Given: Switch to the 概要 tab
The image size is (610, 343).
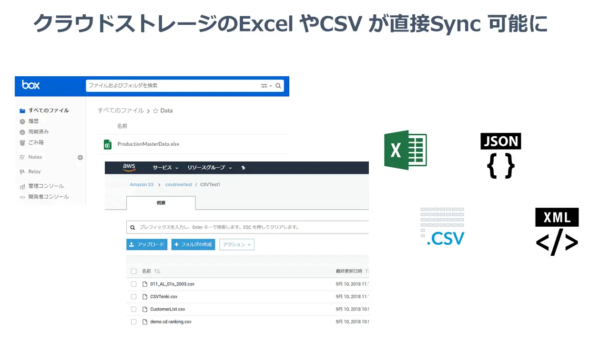Looking at the screenshot, I should click(x=161, y=202).
